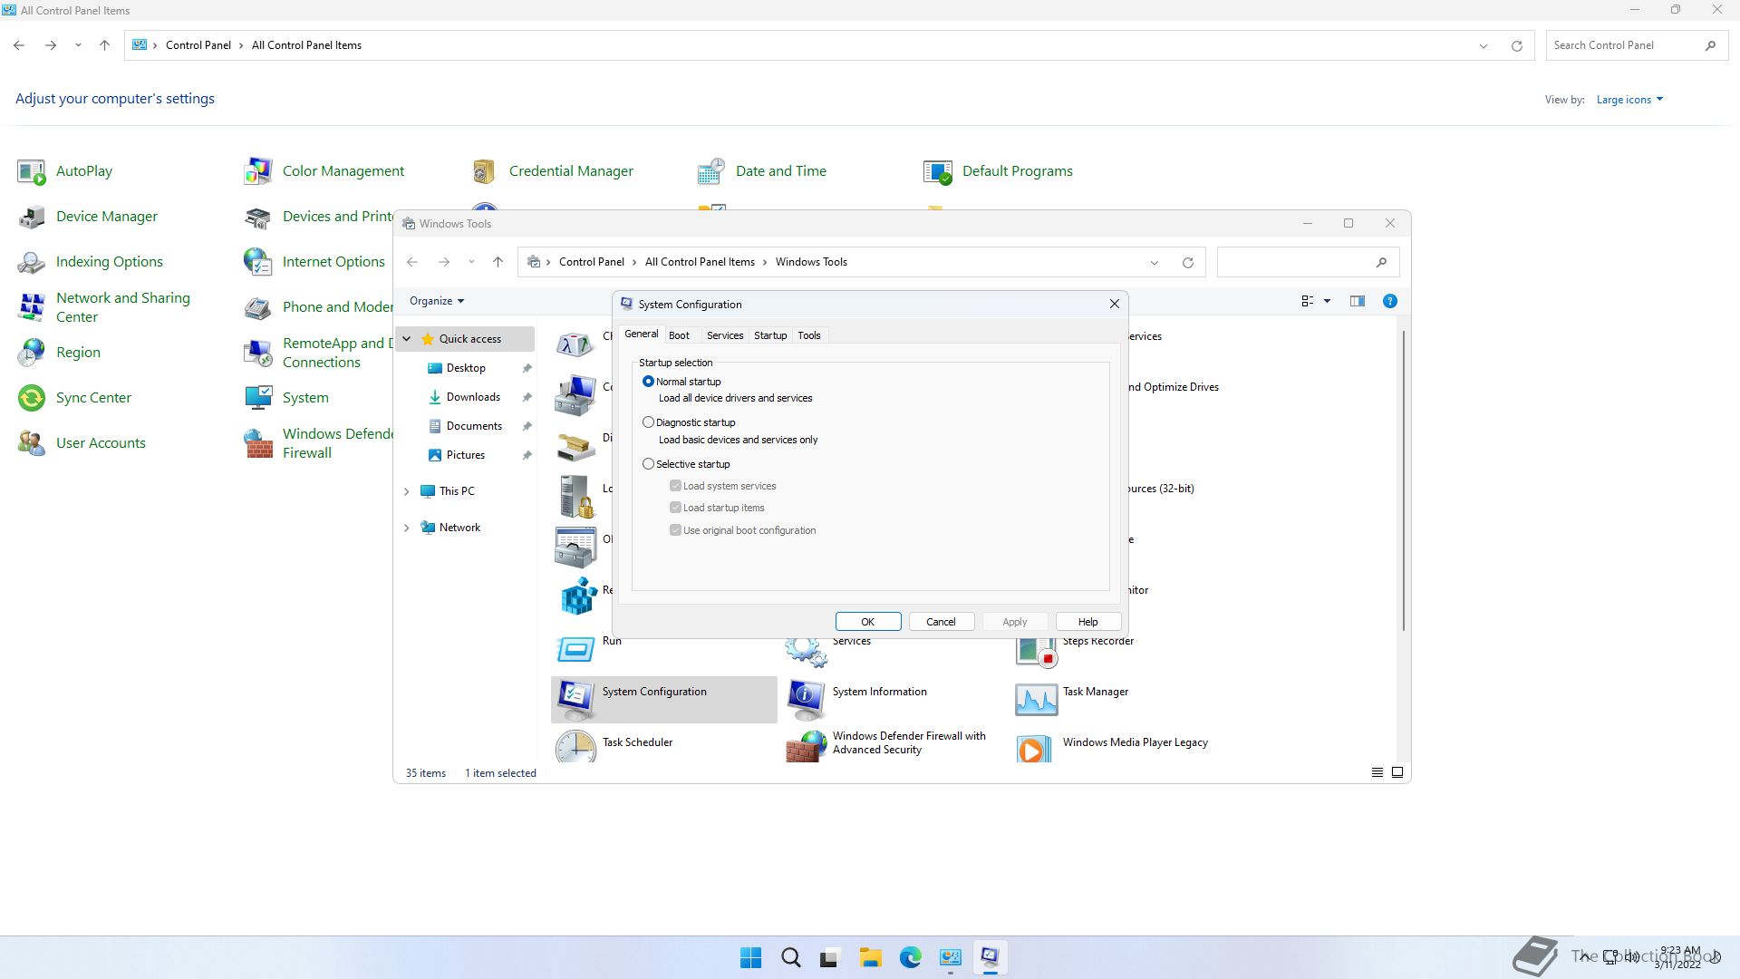Click Cancel in System Configuration

coord(941,622)
